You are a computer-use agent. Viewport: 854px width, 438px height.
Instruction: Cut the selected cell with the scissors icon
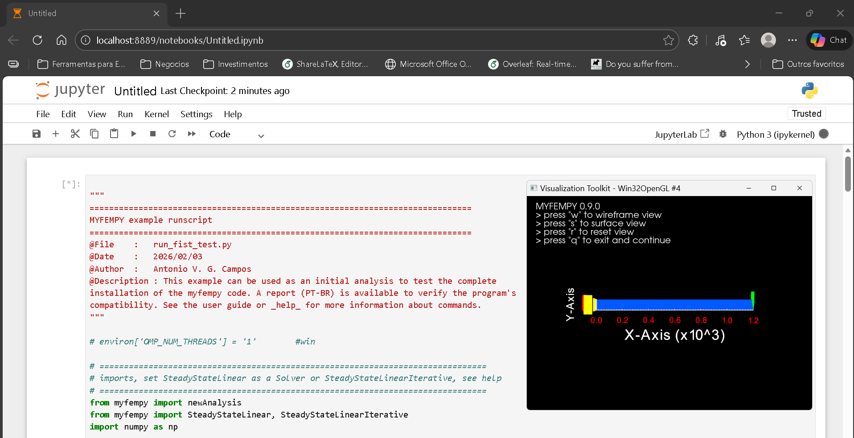(75, 134)
